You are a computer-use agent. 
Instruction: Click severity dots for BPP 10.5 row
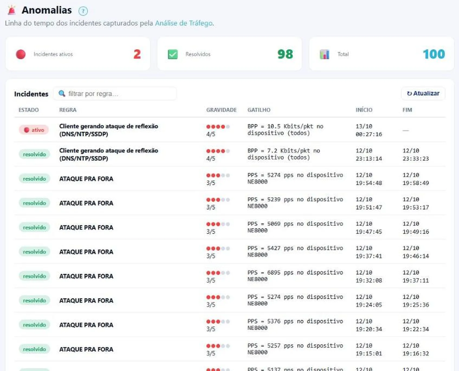coord(218,127)
